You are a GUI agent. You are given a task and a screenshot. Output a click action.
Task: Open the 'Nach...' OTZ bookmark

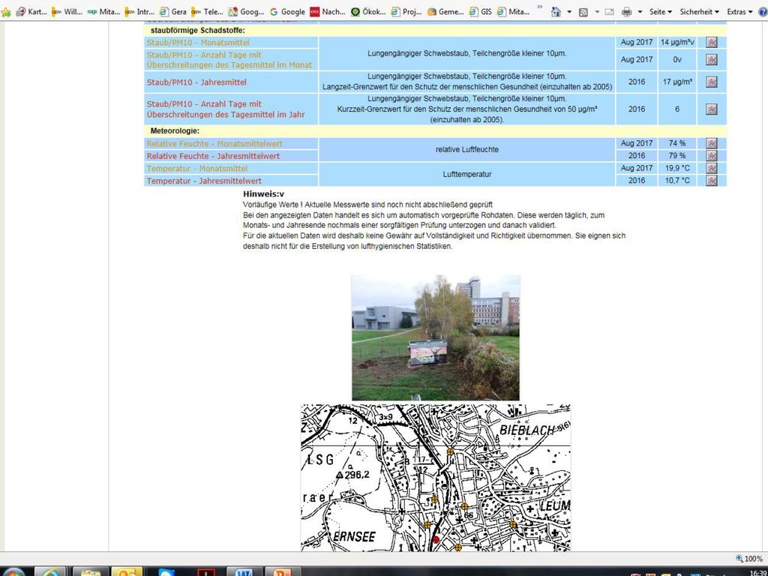tap(328, 12)
